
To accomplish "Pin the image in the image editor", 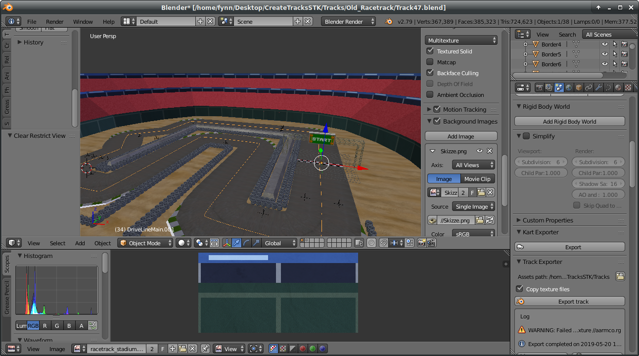I will pos(205,349).
